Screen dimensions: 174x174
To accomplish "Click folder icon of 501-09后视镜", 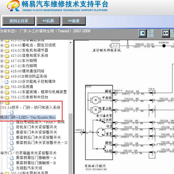I will [x=7, y=87].
